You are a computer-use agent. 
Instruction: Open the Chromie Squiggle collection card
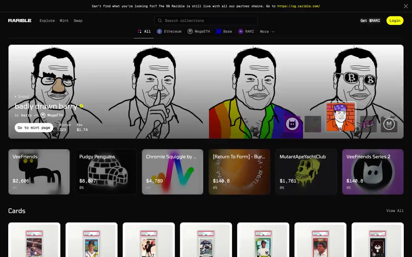click(173, 172)
